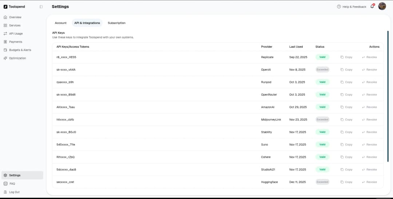
Task: Click the Provider column header
Action: point(267,47)
